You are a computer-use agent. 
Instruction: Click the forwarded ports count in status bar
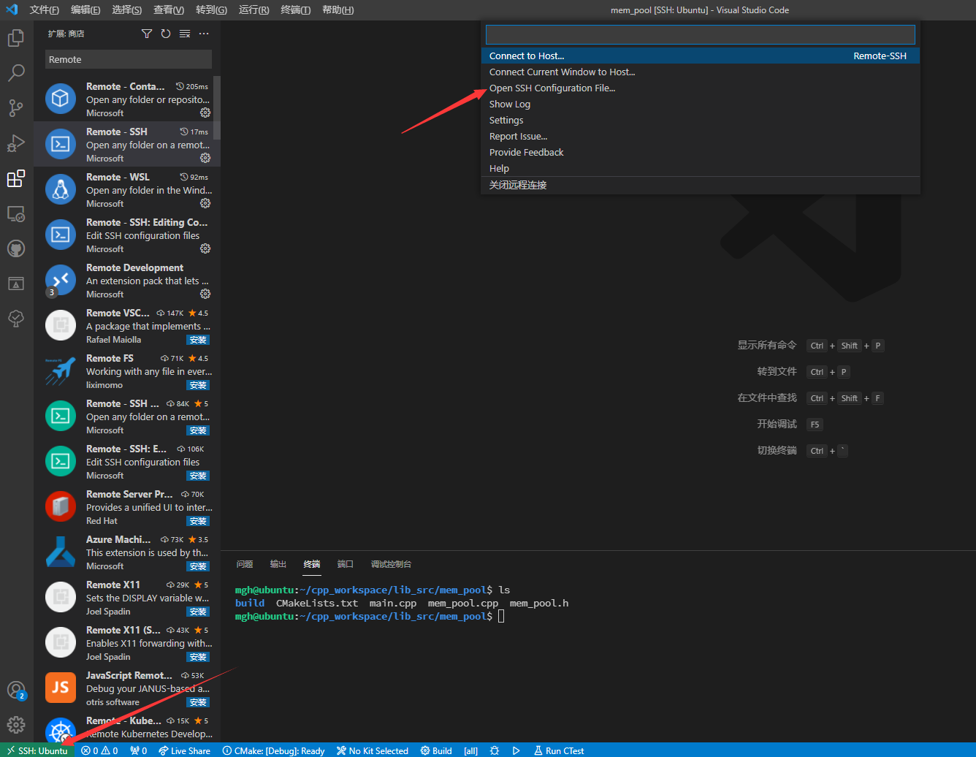point(139,750)
